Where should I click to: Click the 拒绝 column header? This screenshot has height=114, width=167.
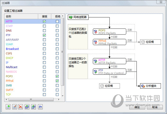(56, 16)
